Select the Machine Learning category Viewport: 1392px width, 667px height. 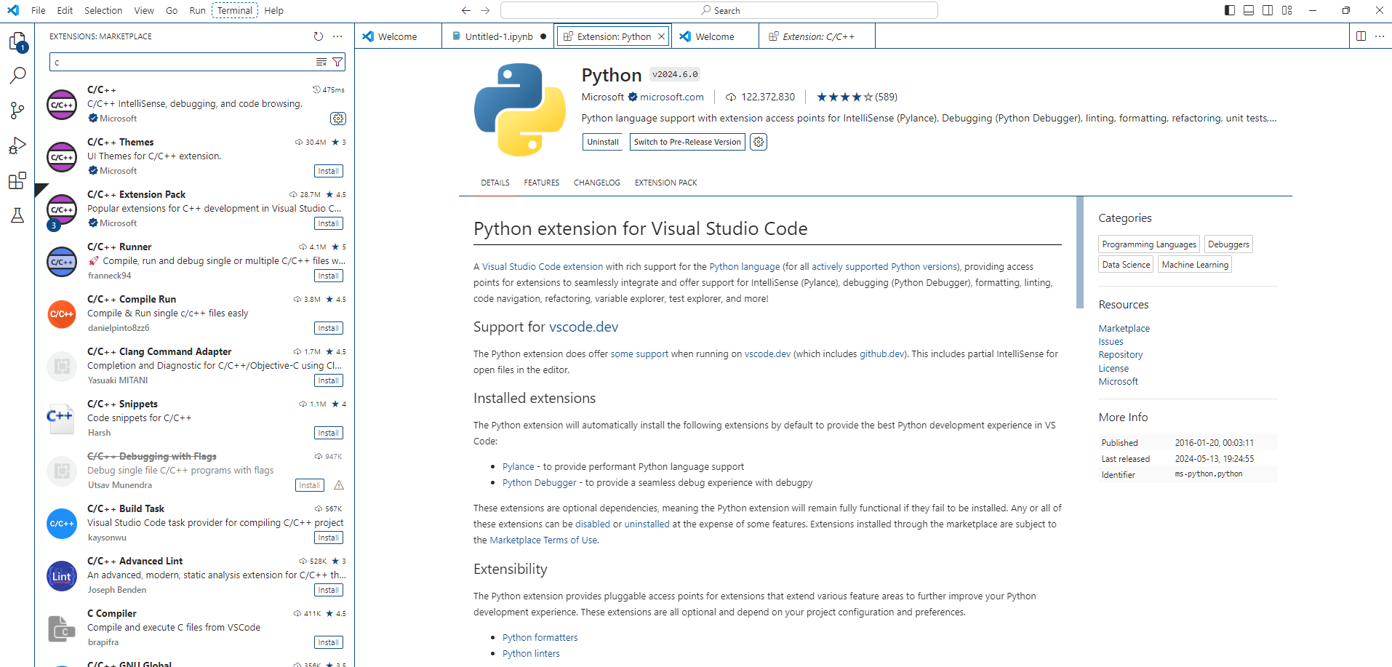(x=1195, y=265)
